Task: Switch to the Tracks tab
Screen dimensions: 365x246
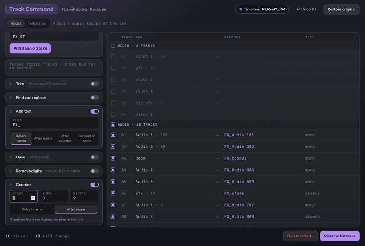Action: [x=16, y=23]
